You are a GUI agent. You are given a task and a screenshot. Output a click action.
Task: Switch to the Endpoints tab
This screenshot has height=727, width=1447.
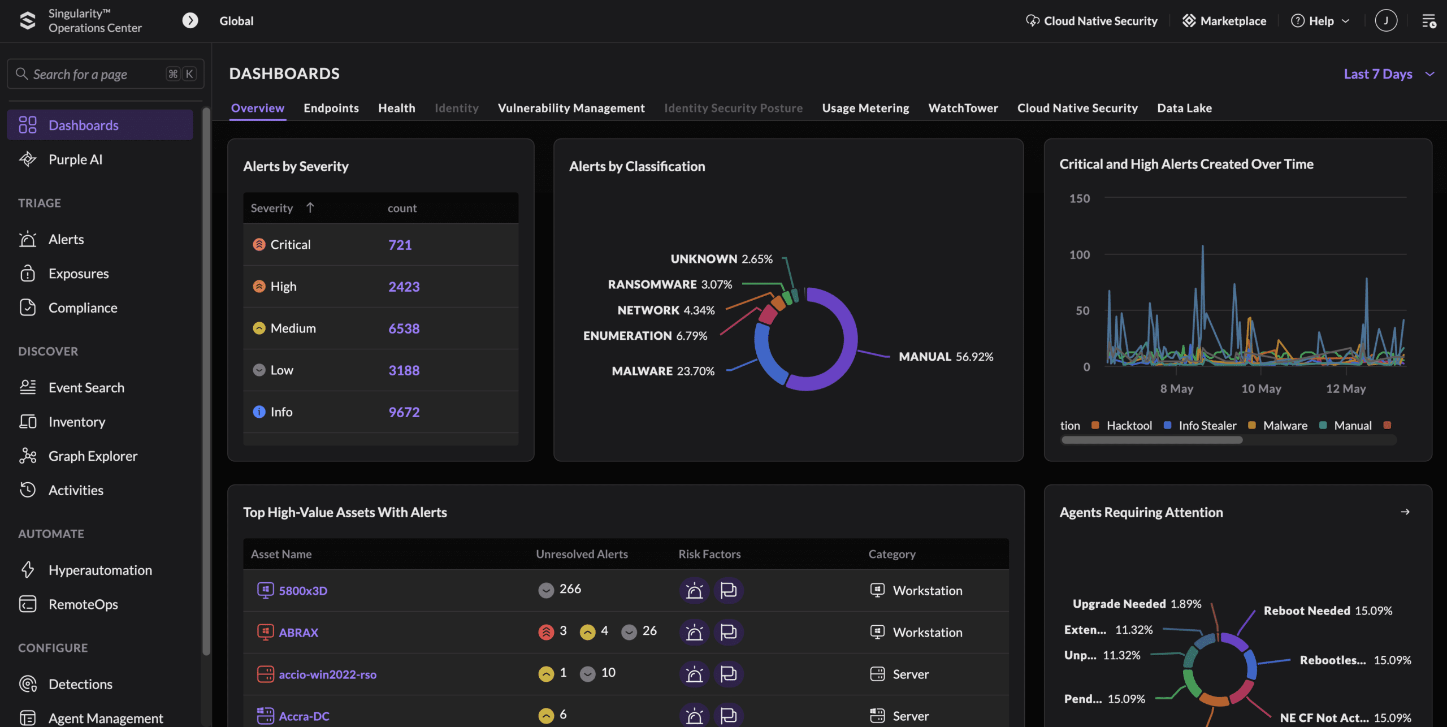point(331,108)
